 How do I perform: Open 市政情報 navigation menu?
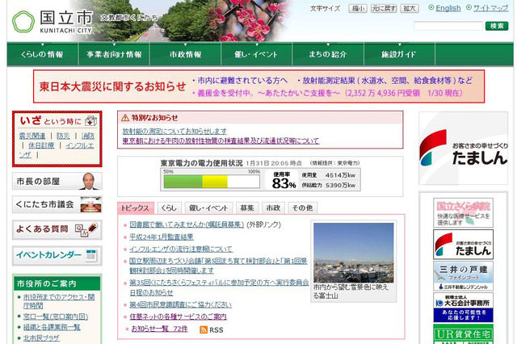point(185,54)
